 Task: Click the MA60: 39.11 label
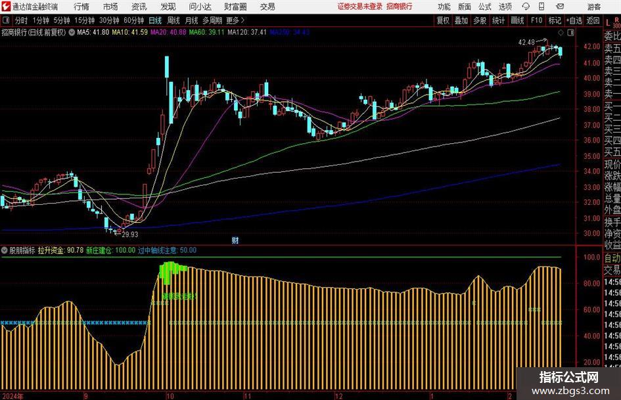(x=206, y=32)
